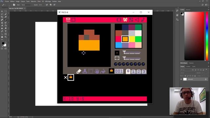The height and width of the screenshot is (118, 210).
Task: Pick yellow color in PICO-8 palette
Action: pyautogui.click(x=132, y=39)
